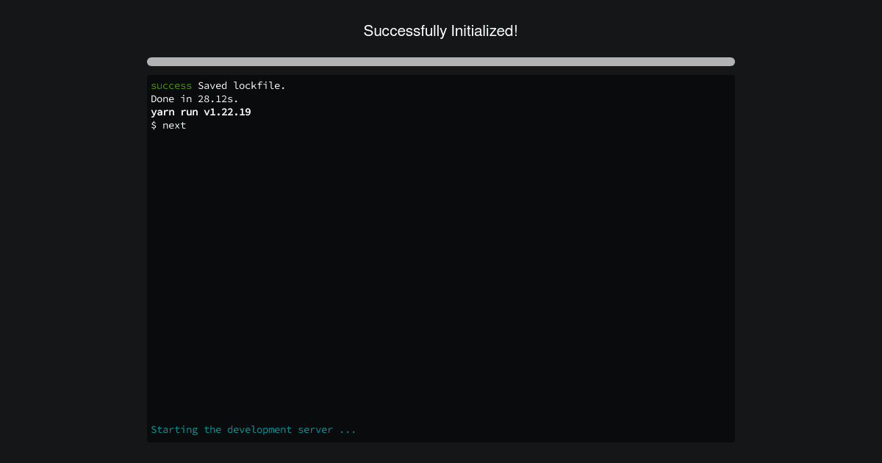Click the trailing ellipsis in status message
882x463 pixels.
coord(348,429)
